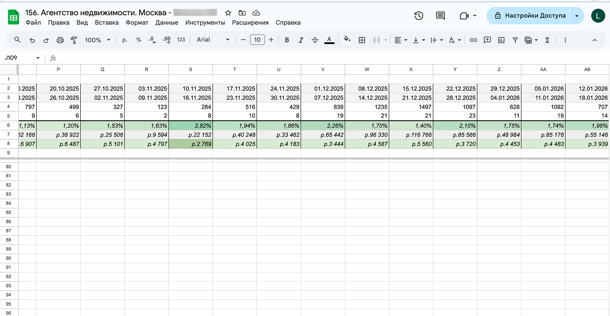Viewport: 610px width, 316px height.
Task: Select the Paint format roller icon
Action: point(74,40)
